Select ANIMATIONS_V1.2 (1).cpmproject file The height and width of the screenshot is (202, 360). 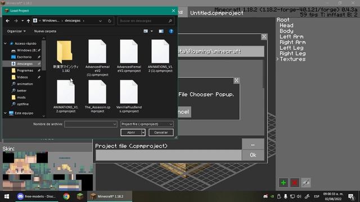[160, 56]
